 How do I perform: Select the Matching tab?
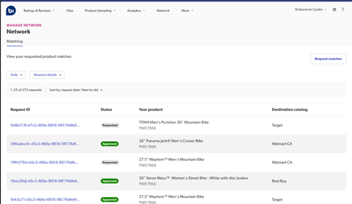tap(15, 41)
